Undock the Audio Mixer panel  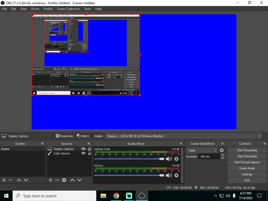pyautogui.click(x=181, y=144)
